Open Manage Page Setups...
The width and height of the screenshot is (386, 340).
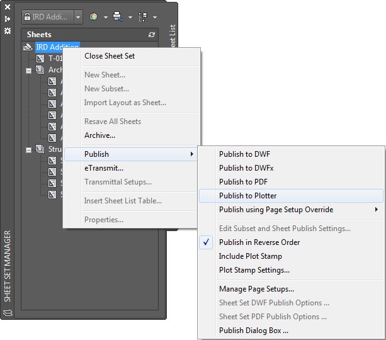291,289
